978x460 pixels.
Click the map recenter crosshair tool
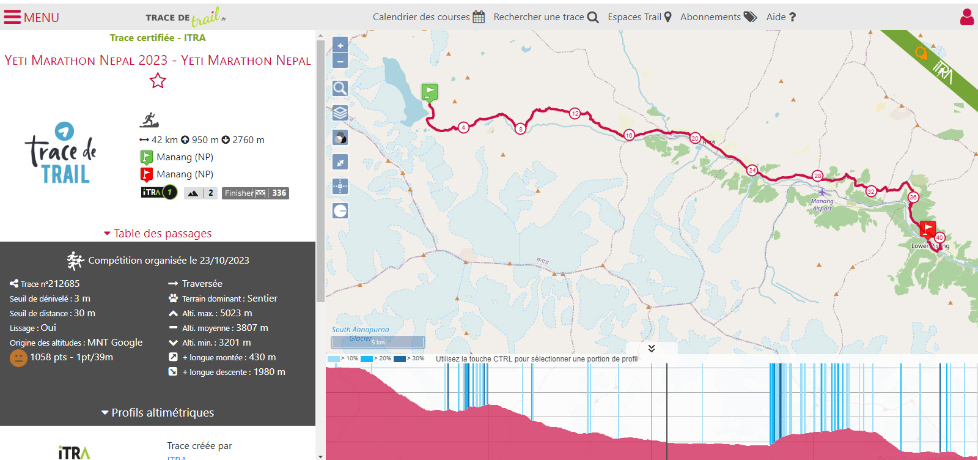[340, 187]
